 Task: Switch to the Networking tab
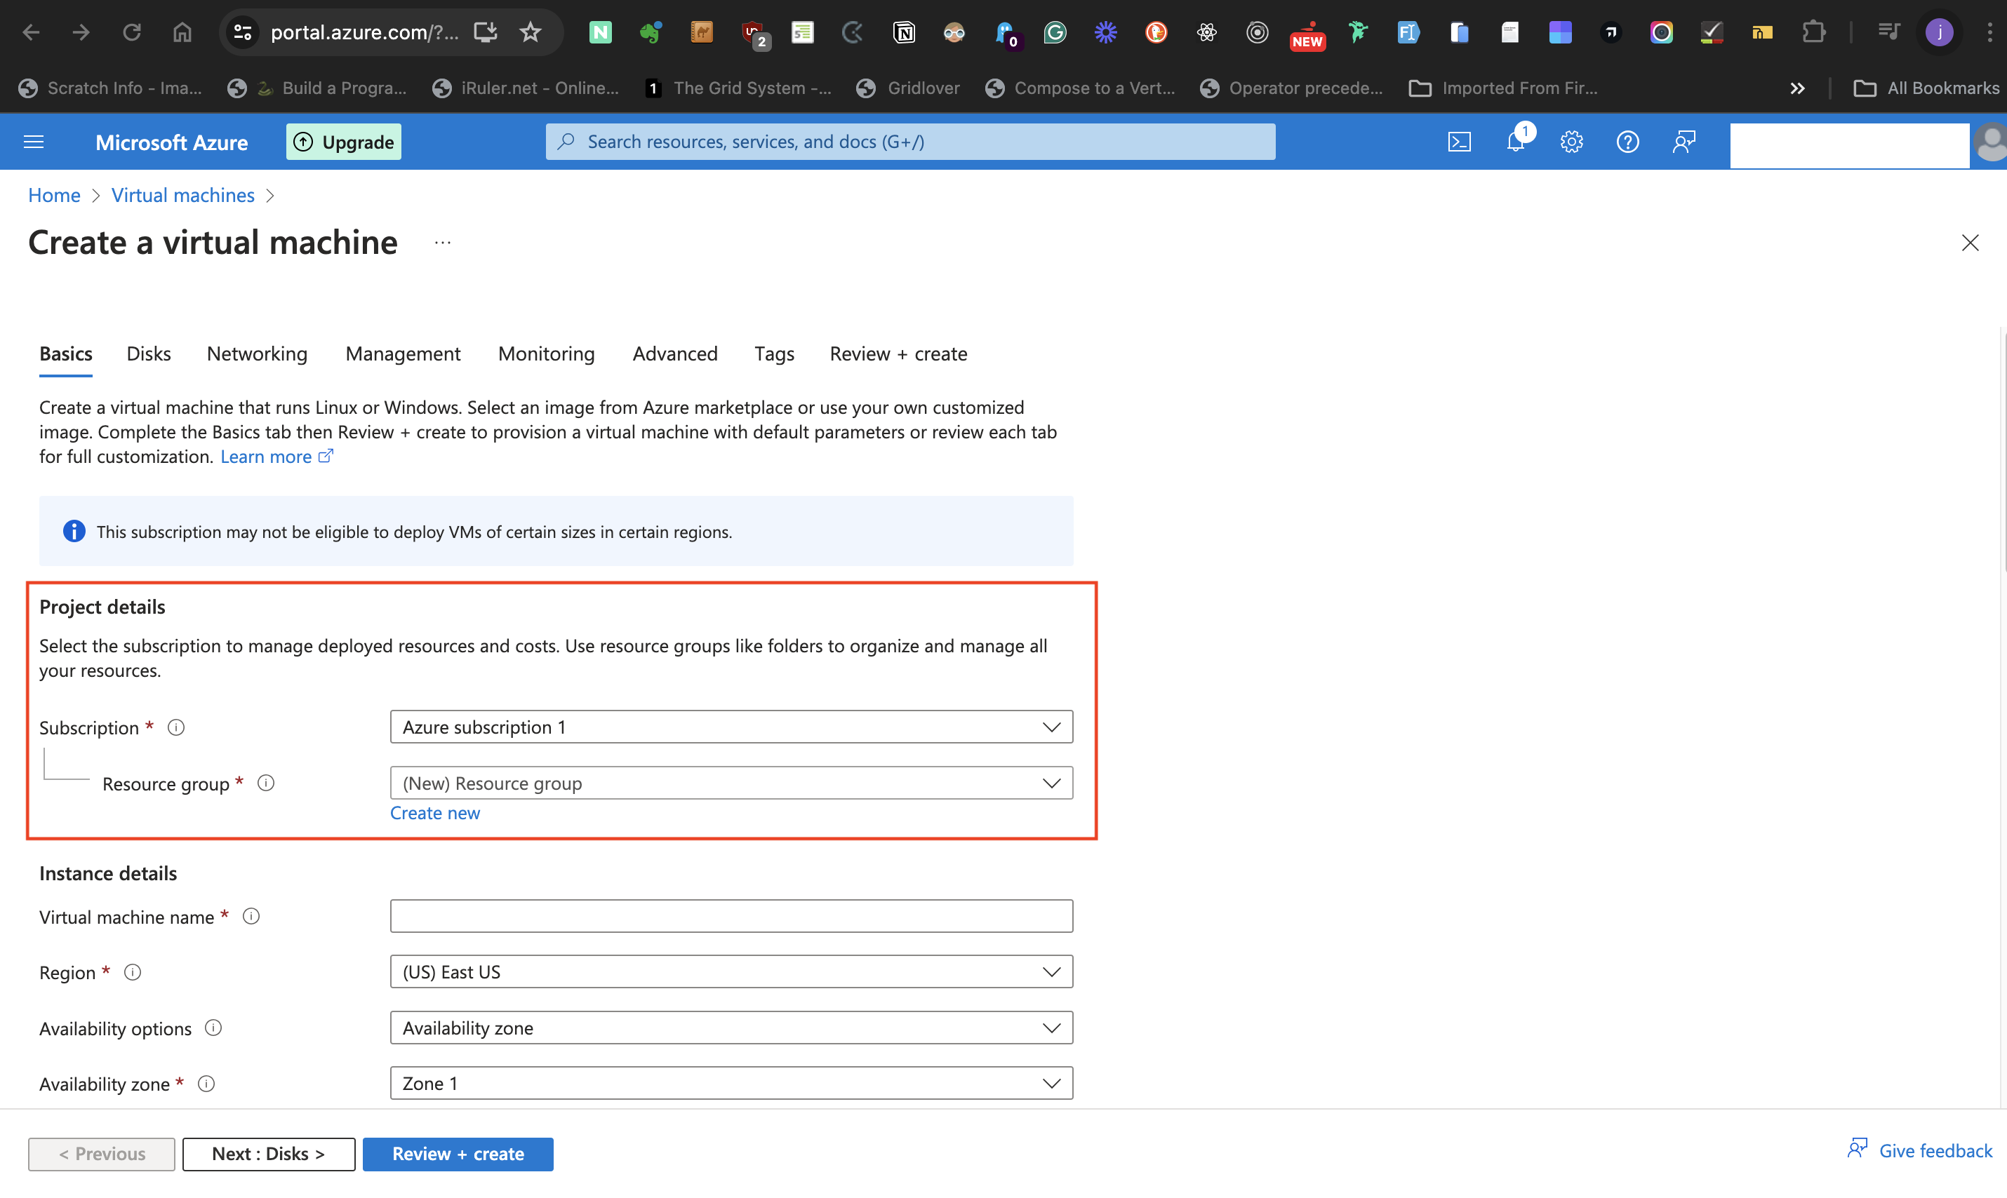click(x=257, y=354)
